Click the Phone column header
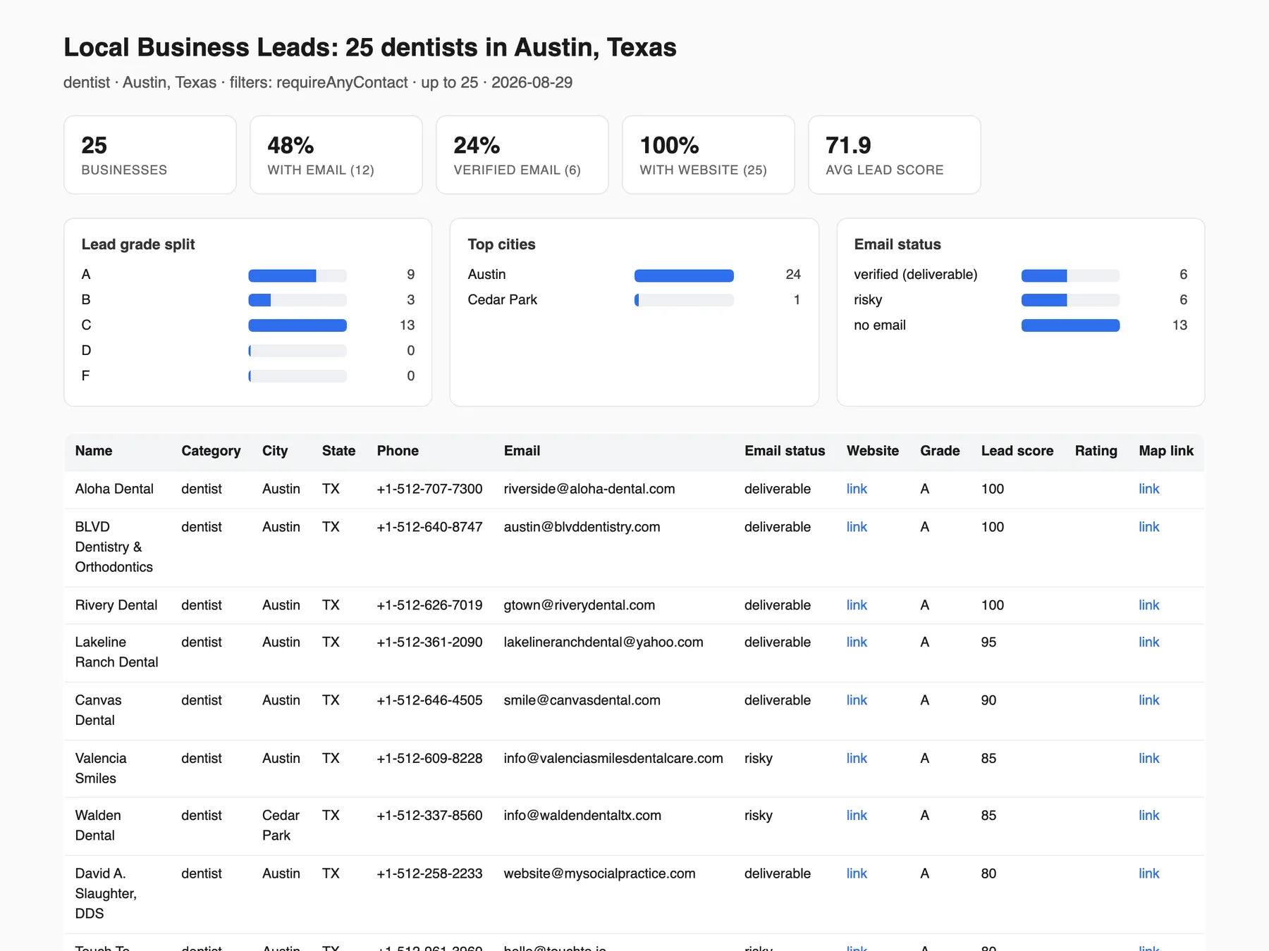 coord(398,451)
